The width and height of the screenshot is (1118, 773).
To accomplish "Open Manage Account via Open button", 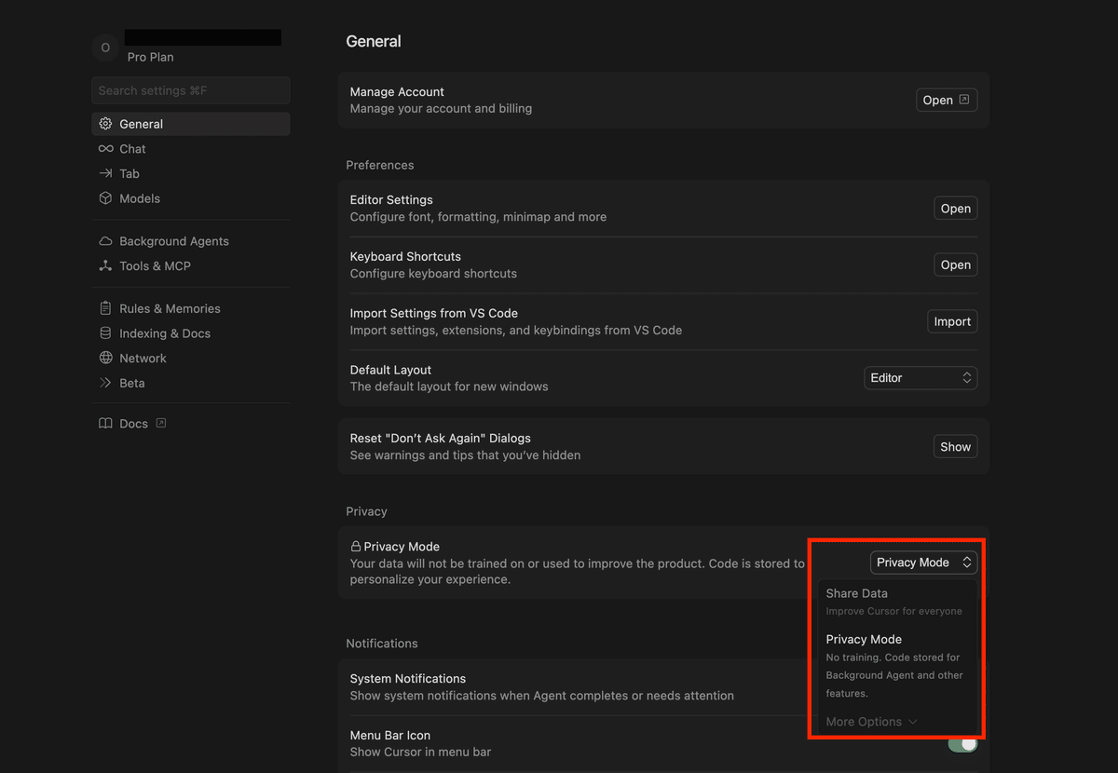I will click(x=946, y=101).
